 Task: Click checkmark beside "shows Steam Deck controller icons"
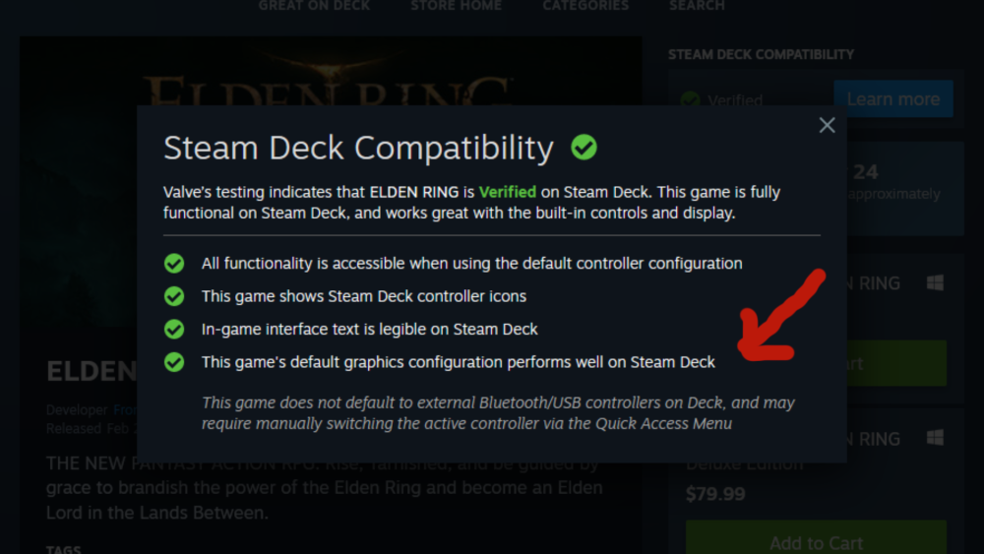click(174, 296)
